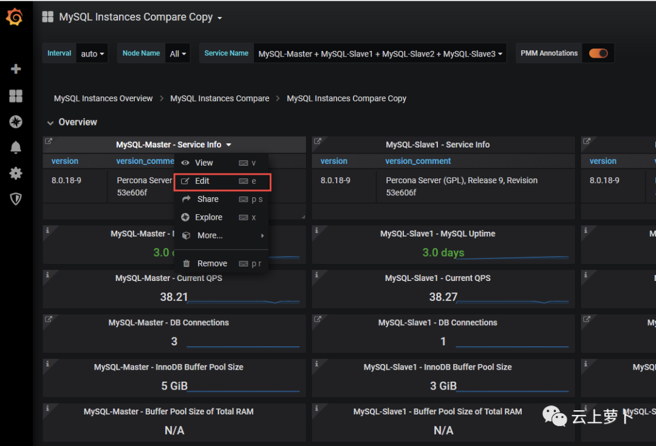This screenshot has height=446, width=656.
Task: Click info icon on MySQL-Master Buffer Pool Size of Total RAM
Action: point(48,408)
